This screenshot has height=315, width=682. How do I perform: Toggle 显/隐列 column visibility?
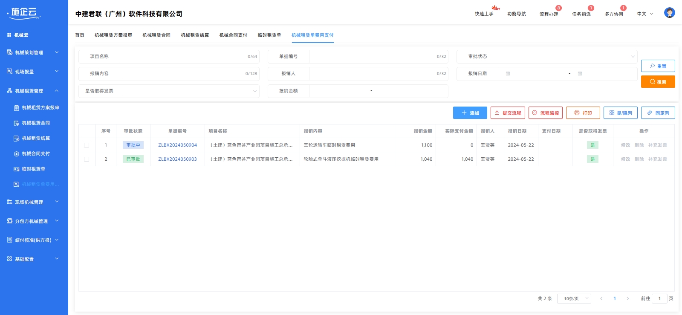click(620, 113)
